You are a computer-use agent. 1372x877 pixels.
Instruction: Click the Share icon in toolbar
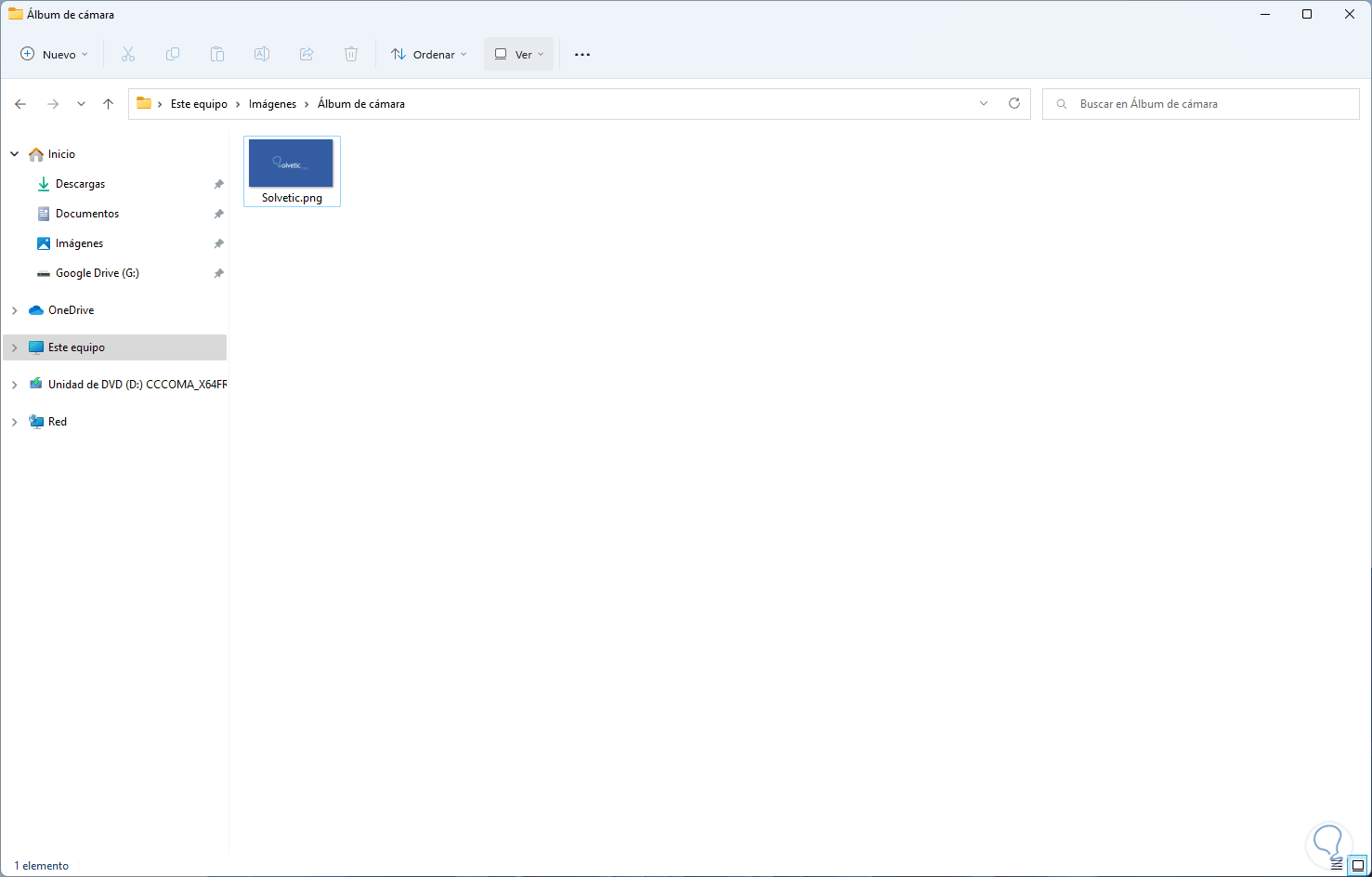tap(307, 55)
